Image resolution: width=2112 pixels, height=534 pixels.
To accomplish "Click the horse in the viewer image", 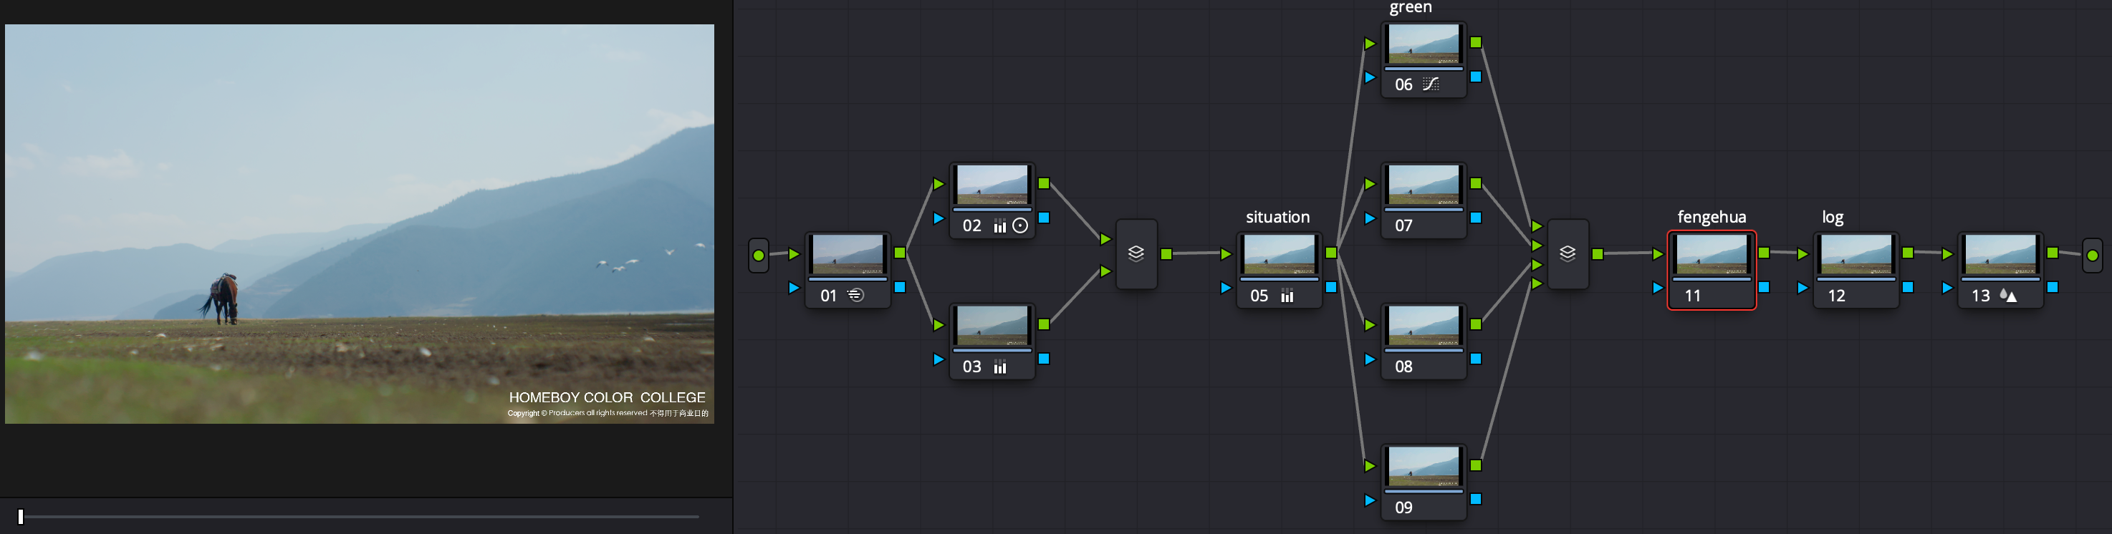I will pos(222,299).
